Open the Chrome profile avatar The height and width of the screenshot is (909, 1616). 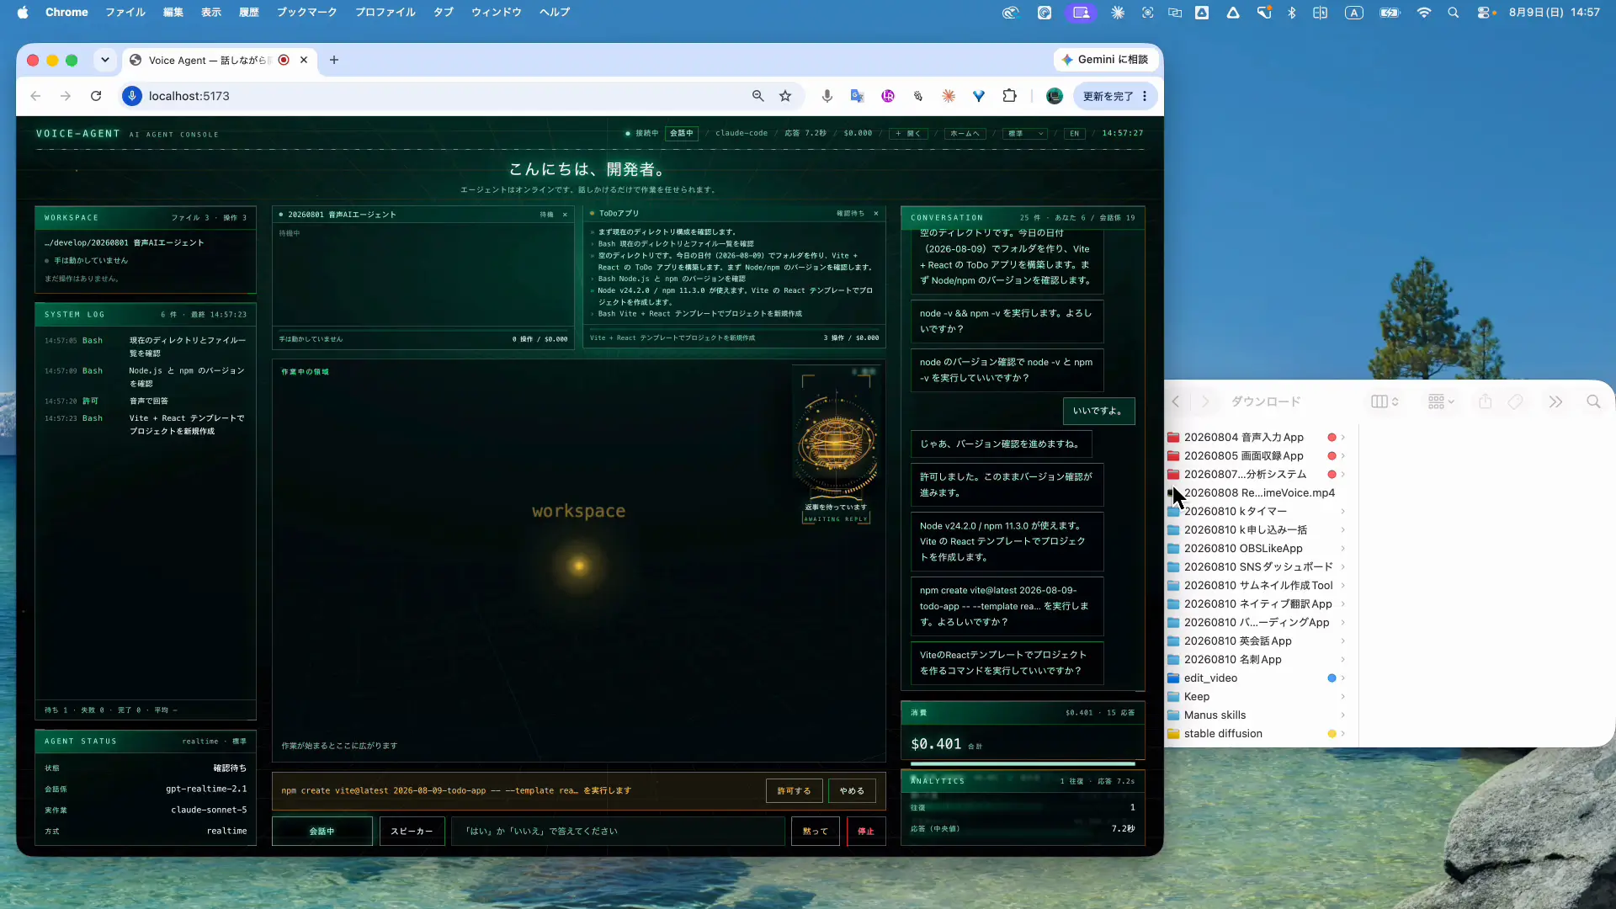[1055, 96]
